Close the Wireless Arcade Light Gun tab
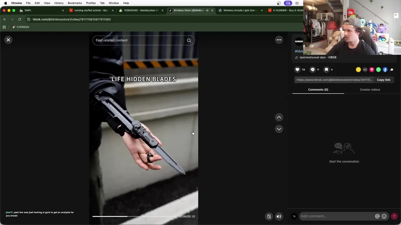Screen dimensions: 401x225 (262, 10)
